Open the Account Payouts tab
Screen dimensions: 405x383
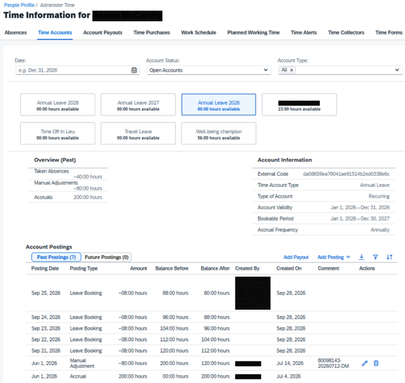(x=102, y=32)
